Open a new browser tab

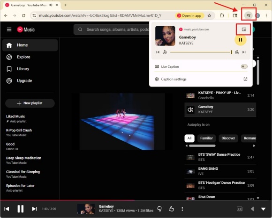[66, 5]
